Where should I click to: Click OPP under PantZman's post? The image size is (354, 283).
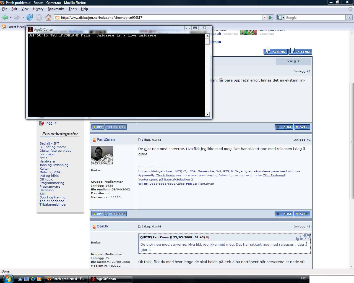point(98,214)
